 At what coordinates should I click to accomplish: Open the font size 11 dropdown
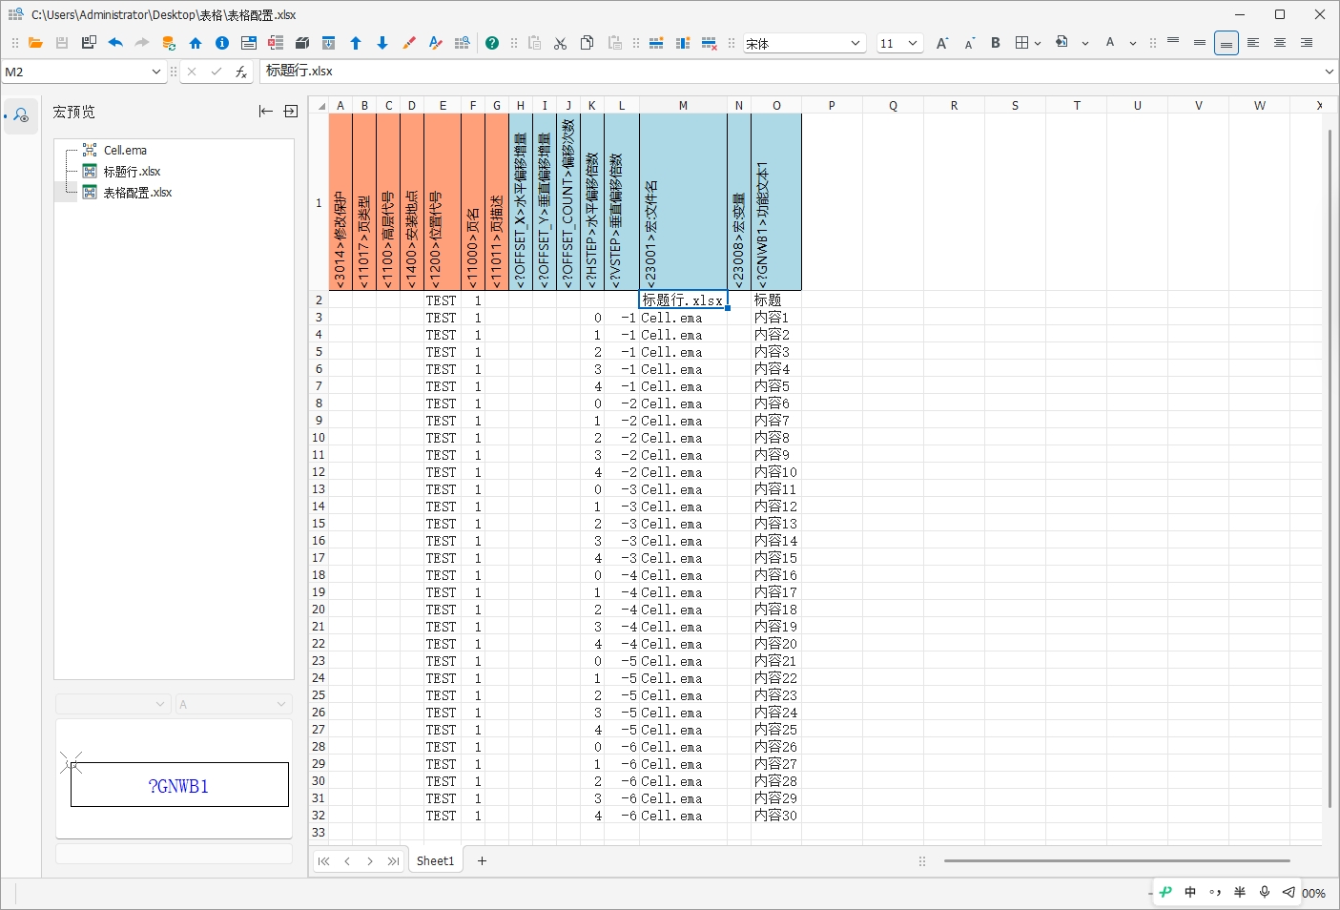pos(913,43)
